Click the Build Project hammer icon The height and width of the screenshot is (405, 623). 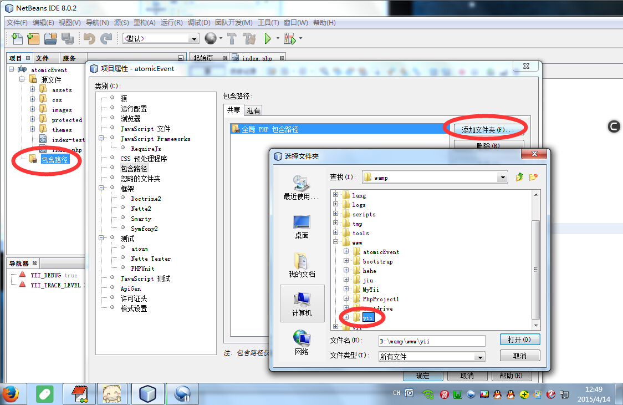click(232, 39)
